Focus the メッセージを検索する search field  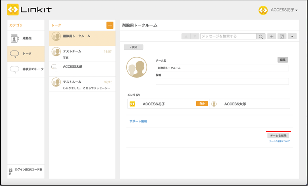click(x=228, y=36)
